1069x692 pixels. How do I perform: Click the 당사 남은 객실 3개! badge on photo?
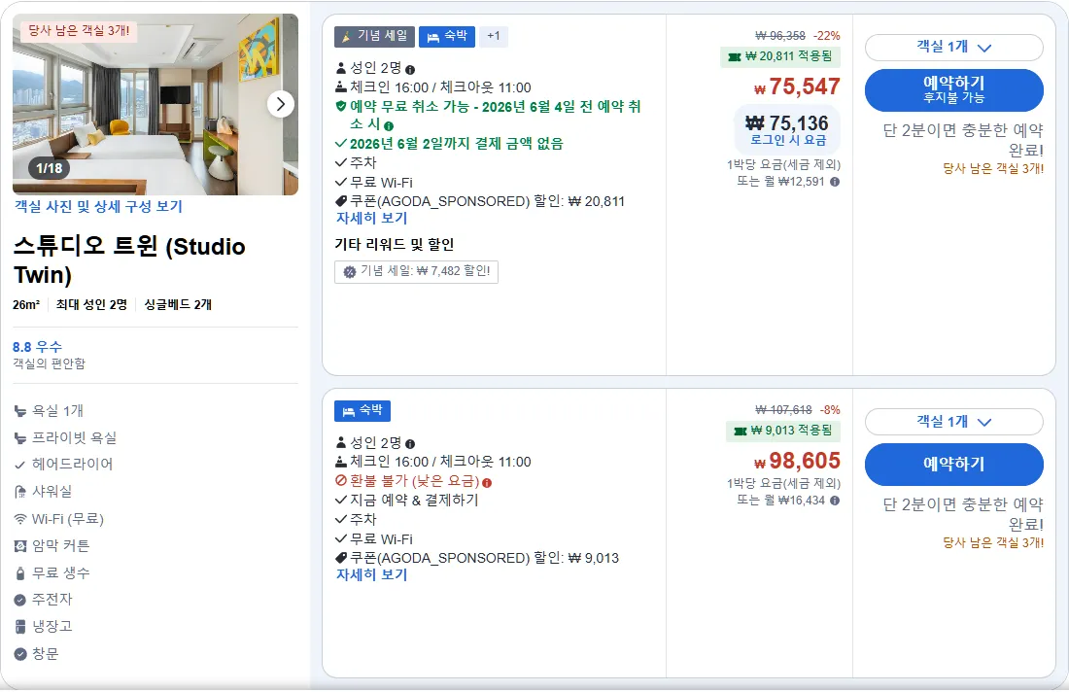click(x=79, y=31)
